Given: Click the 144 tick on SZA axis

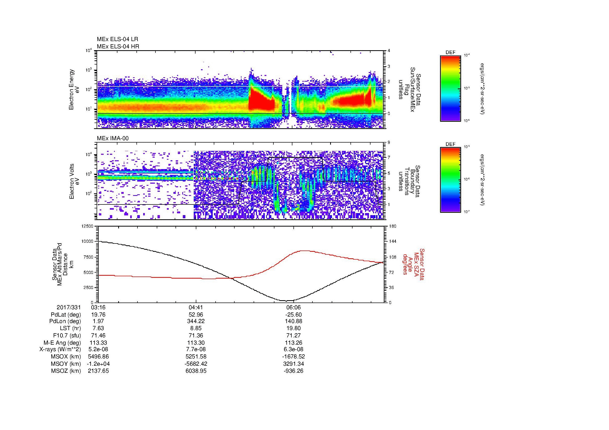Looking at the screenshot, I should [393, 241].
